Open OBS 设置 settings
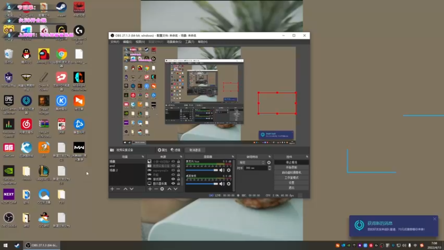444x250 pixels. 291,183
